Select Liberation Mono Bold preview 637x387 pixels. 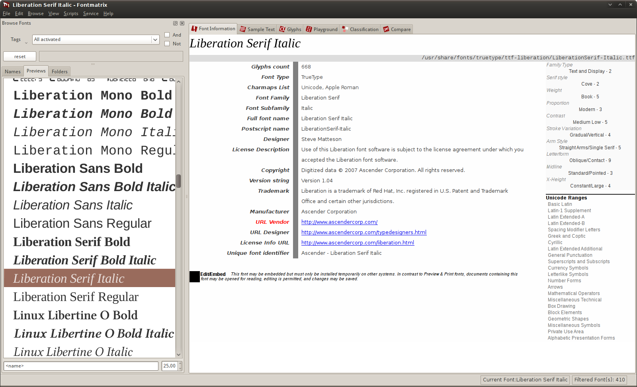90,95
